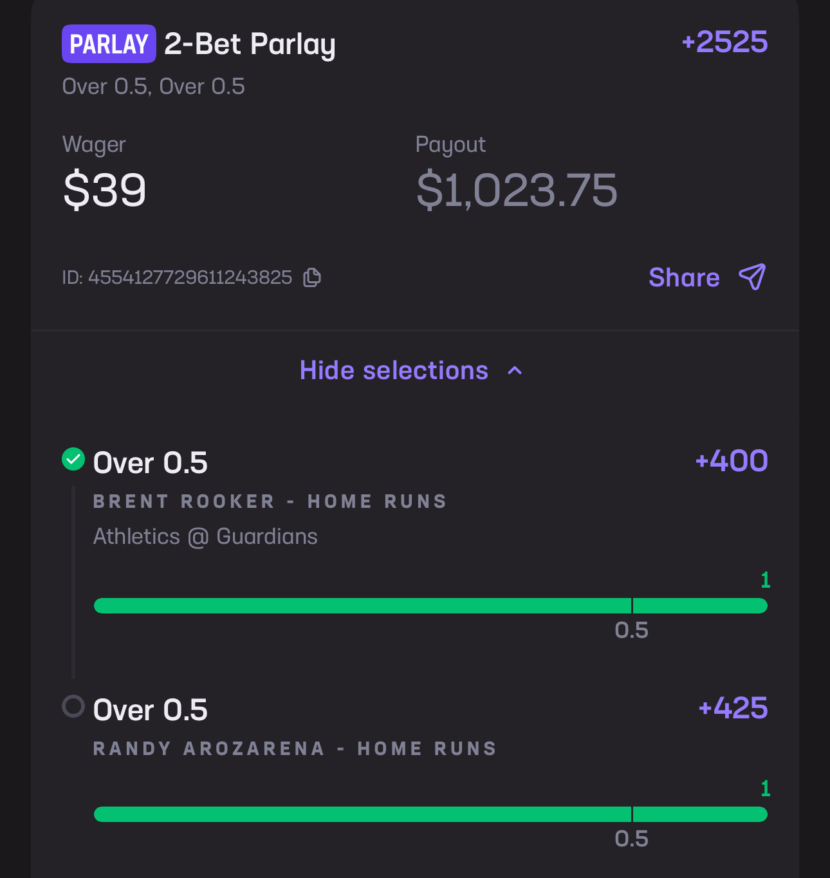This screenshot has width=830, height=878.
Task: Tap the paper plane share icon
Action: click(752, 277)
